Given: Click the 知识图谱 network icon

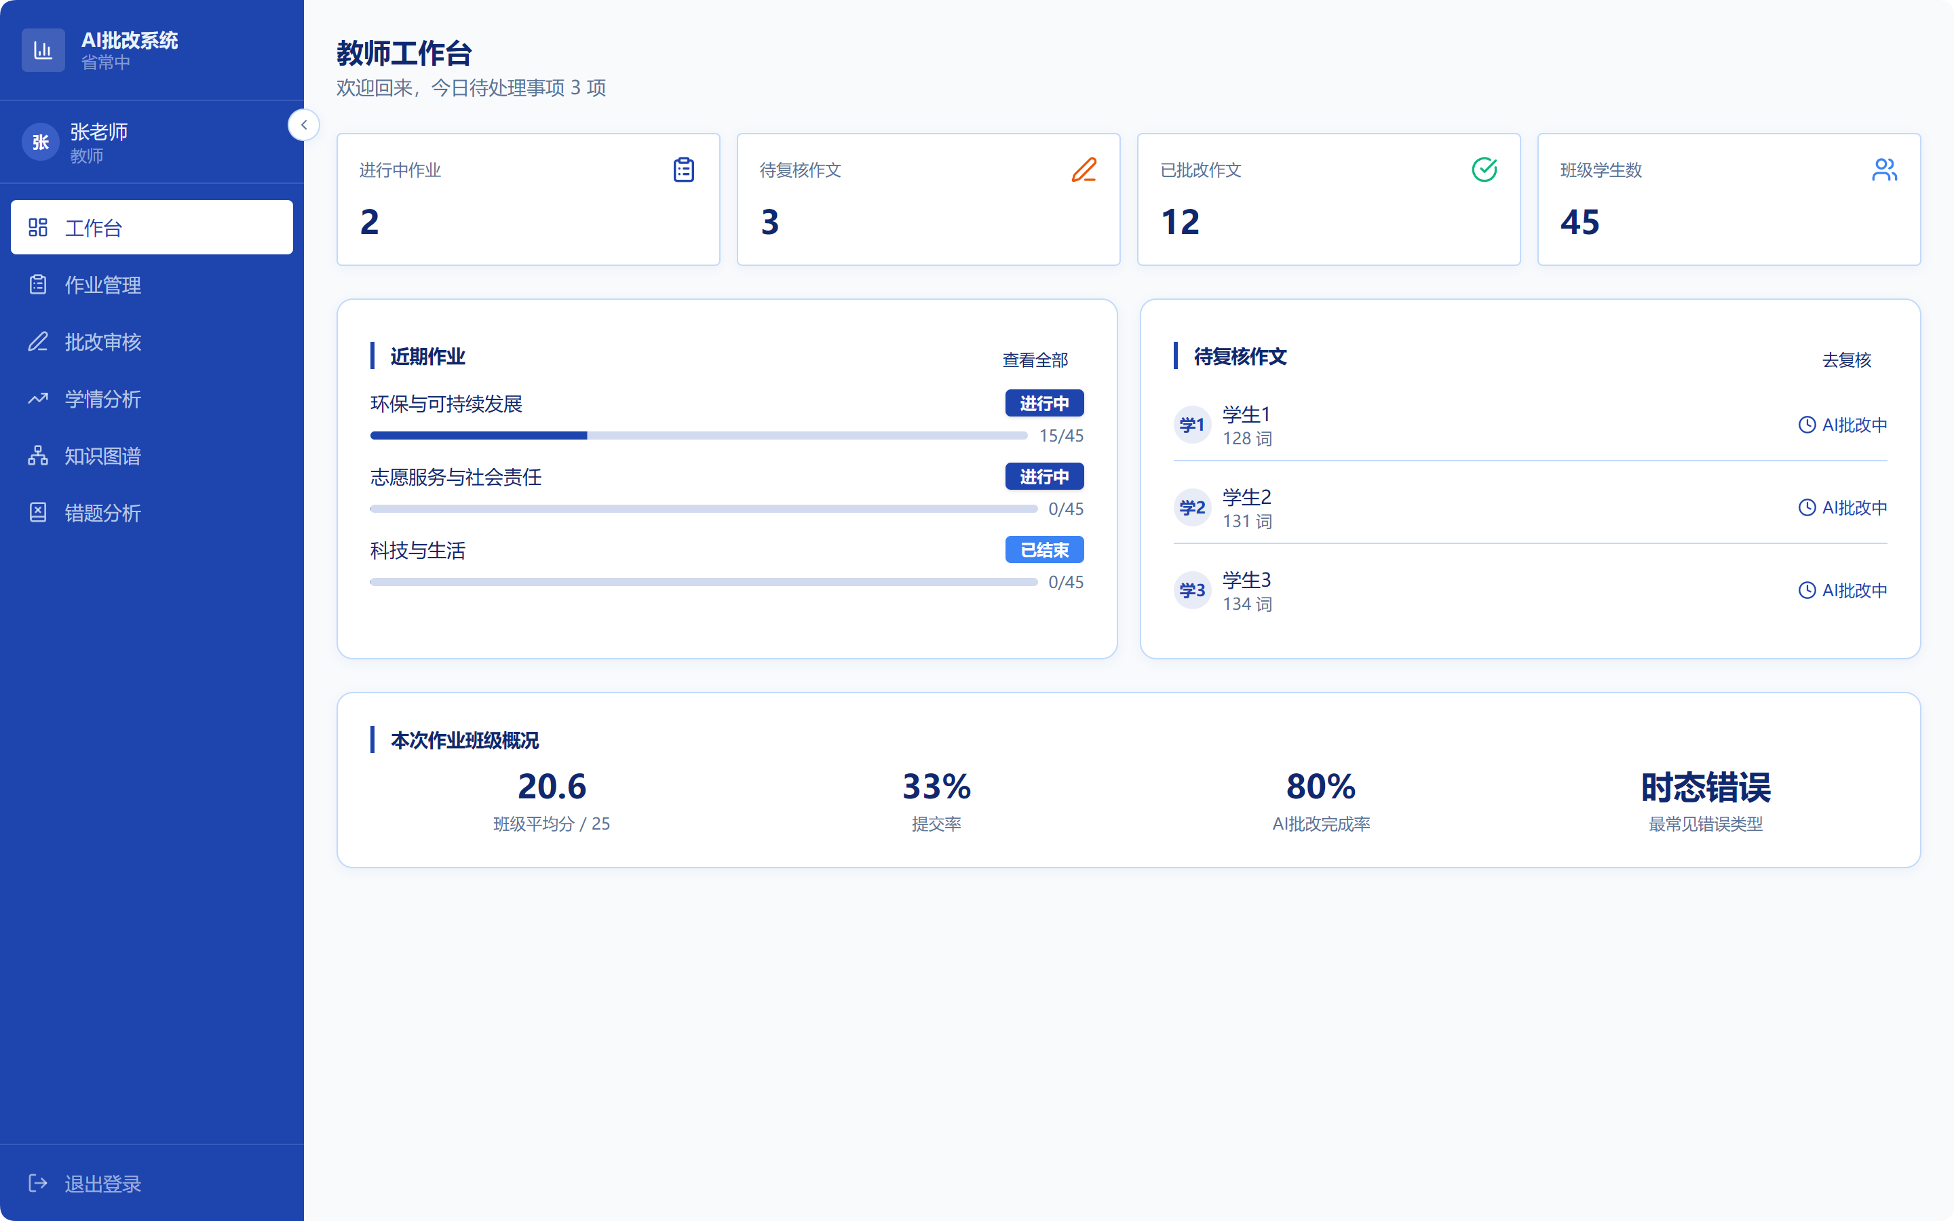Looking at the screenshot, I should [38, 455].
